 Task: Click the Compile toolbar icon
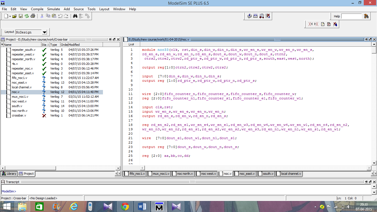[249, 16]
